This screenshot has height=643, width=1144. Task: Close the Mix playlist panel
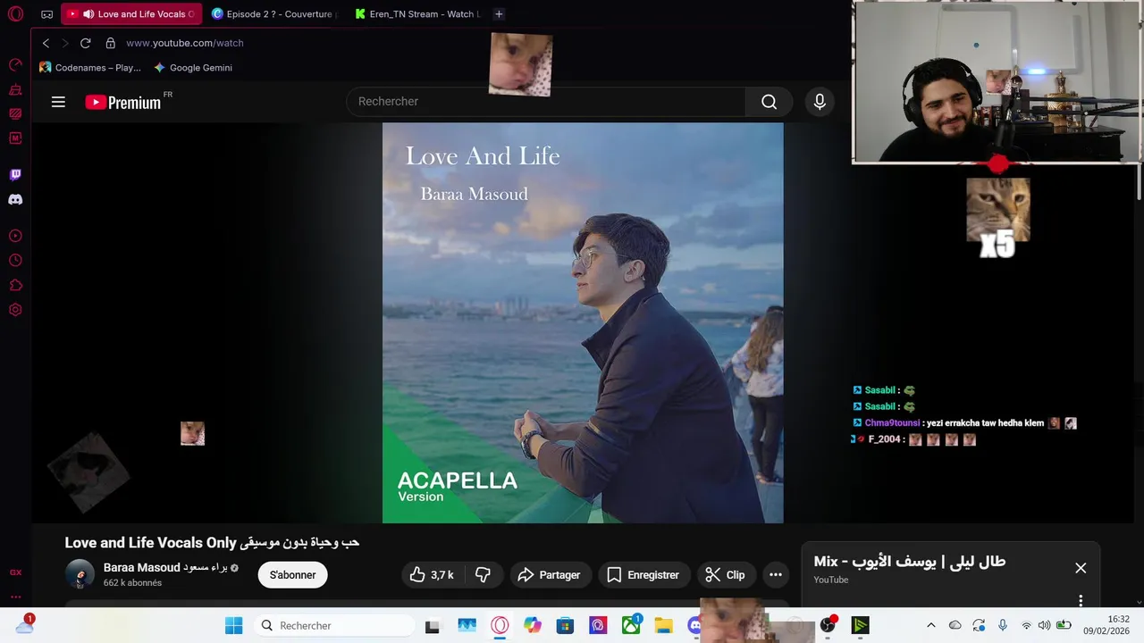pos(1081,568)
